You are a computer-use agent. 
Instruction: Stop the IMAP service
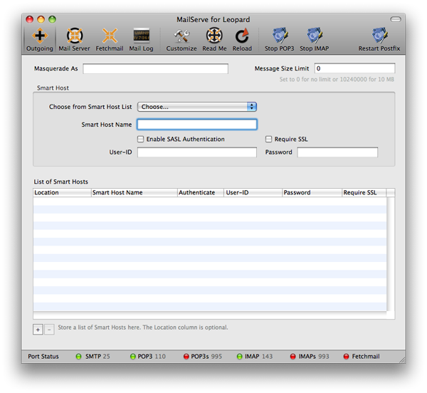[312, 38]
